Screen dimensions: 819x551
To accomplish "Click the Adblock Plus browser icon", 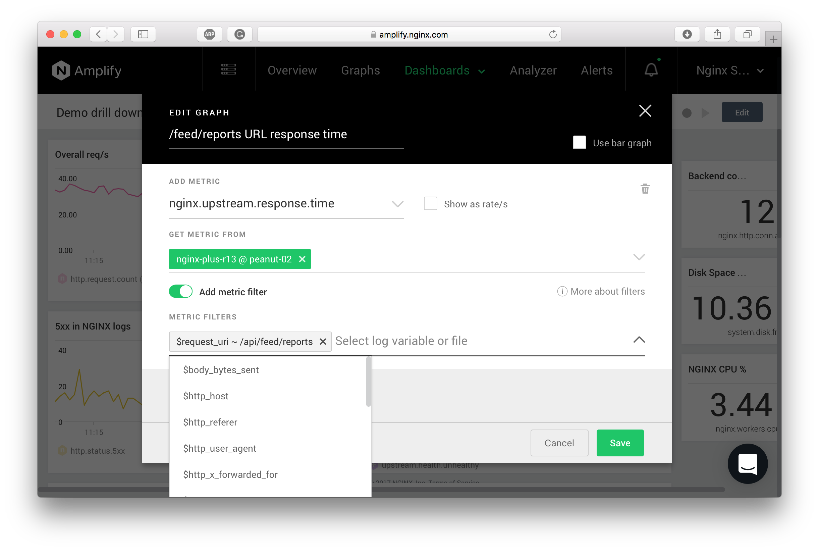I will click(x=209, y=34).
